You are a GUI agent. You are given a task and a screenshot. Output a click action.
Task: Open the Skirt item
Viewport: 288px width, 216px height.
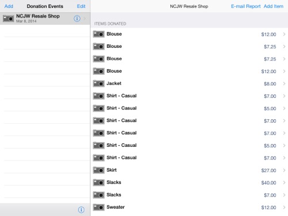point(189,170)
